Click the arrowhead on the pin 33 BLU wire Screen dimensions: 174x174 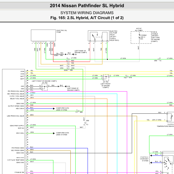[54, 108]
